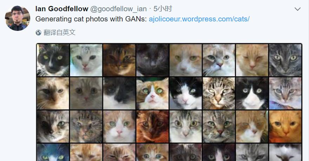309x161 pixels.
Task: Select the reddish-brown cat in third row
Action: (x=152, y=126)
